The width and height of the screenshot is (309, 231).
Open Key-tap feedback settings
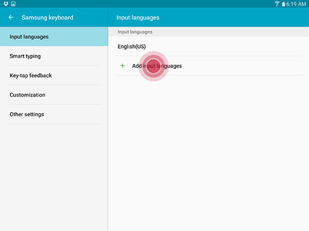(54, 76)
